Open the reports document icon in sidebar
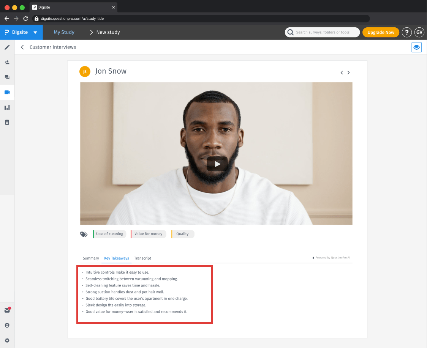The image size is (427, 348). [7, 122]
